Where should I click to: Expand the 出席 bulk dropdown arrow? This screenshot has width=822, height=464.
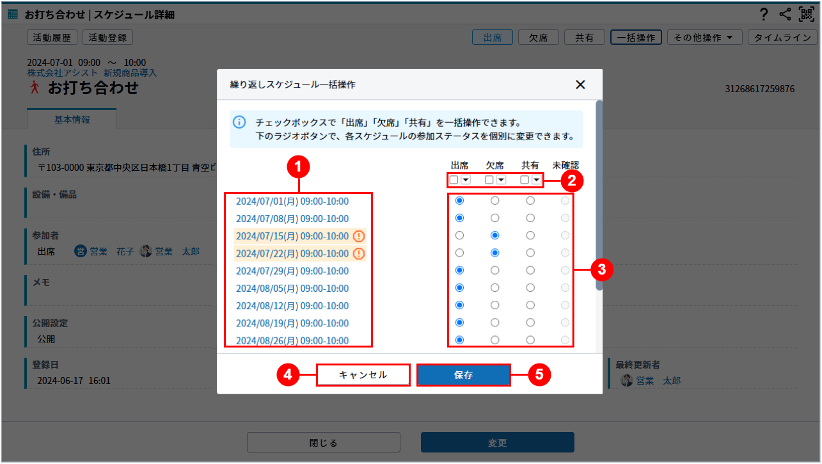click(466, 180)
